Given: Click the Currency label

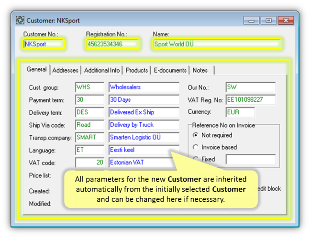Looking at the screenshot, I should tap(199, 112).
